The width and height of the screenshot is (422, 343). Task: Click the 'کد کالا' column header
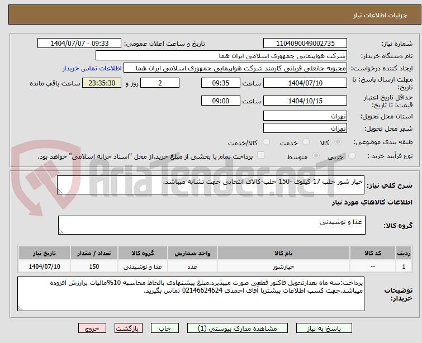[x=372, y=253]
